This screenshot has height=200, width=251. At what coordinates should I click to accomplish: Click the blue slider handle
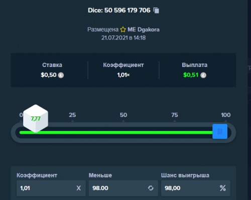220,131
